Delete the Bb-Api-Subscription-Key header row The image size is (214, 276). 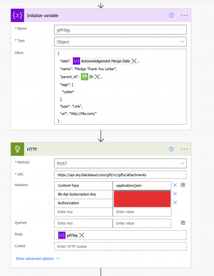click(175, 194)
